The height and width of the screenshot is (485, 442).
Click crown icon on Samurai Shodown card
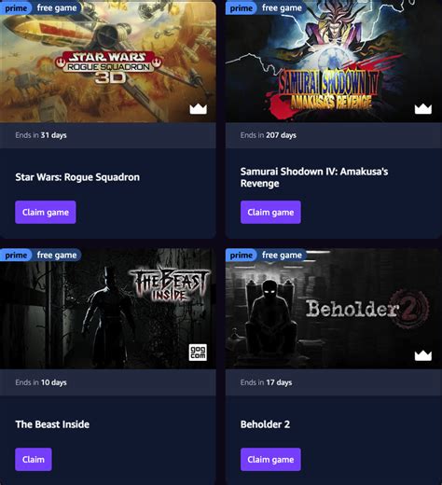tap(423, 109)
